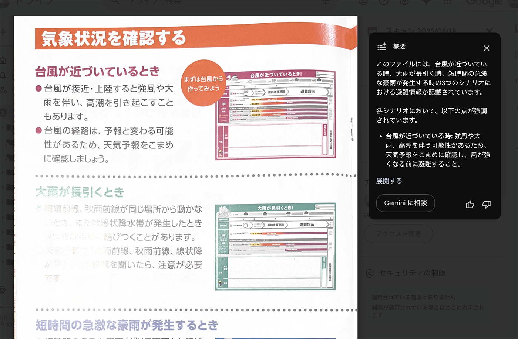Click the 大雨が長引くとき! timeline image
The width and height of the screenshot is (518, 339).
(x=276, y=246)
